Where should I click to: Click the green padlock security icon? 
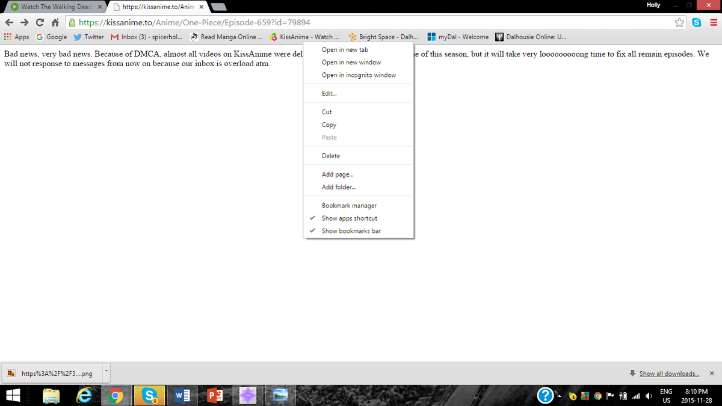point(72,23)
